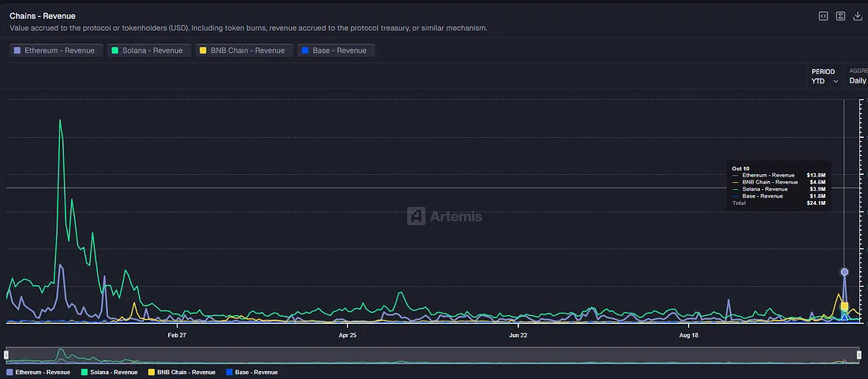Click the sigma aggregate icon

[840, 16]
